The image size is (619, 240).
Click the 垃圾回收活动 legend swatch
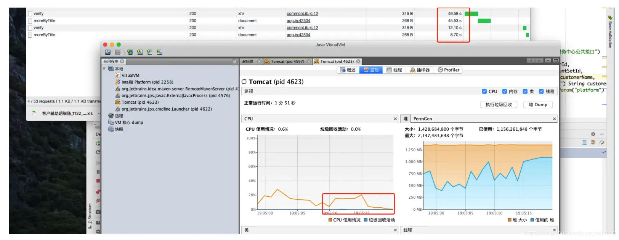pos(366,220)
